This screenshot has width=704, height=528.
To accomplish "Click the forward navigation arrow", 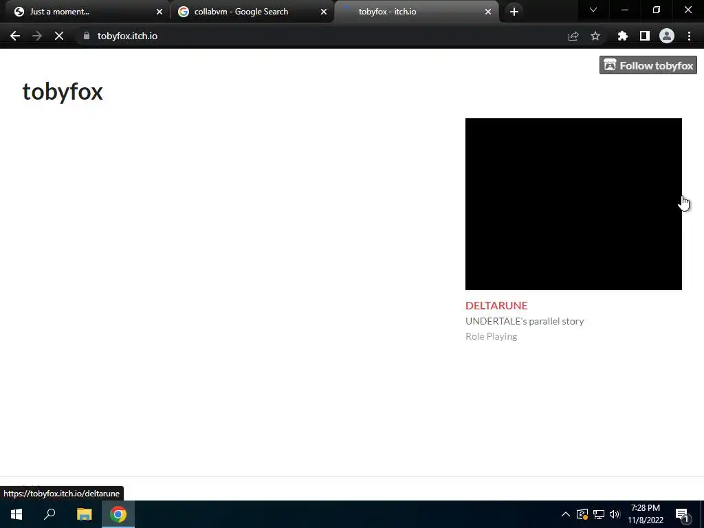I will coord(37,36).
